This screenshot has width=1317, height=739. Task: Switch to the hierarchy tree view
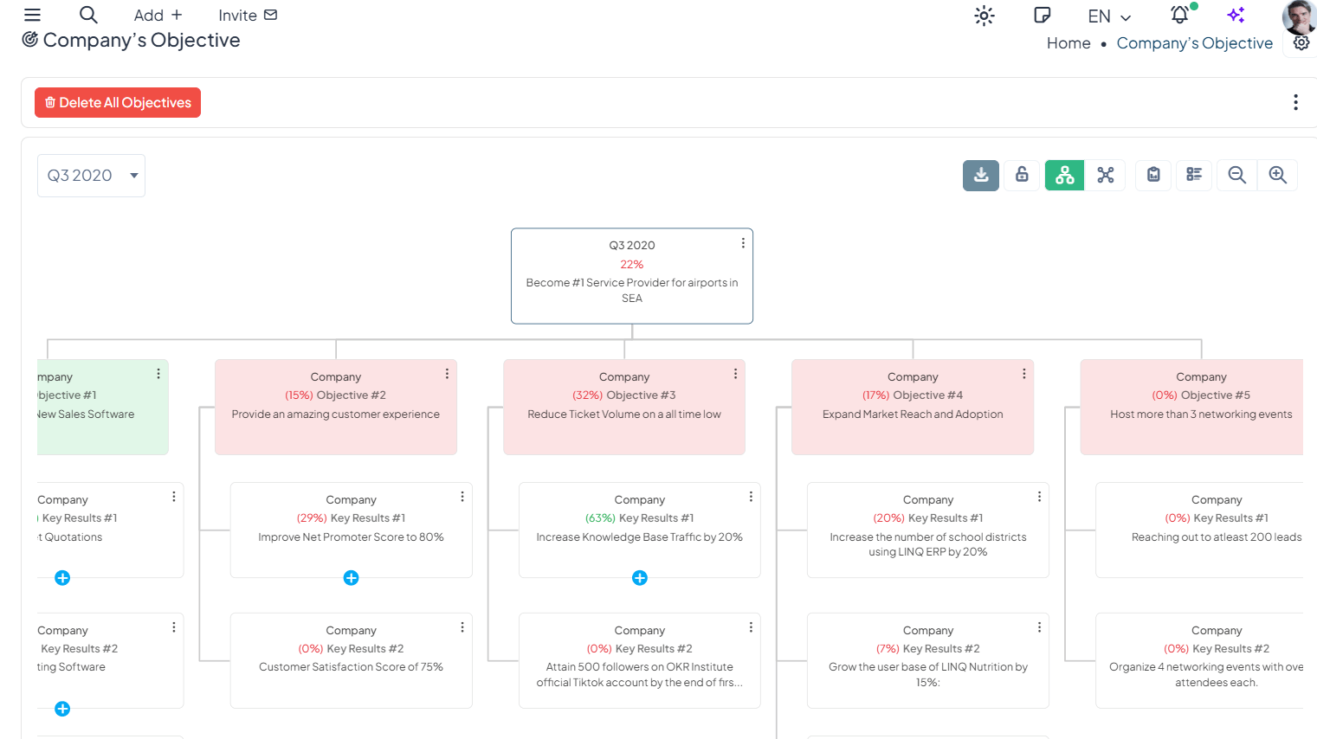pyautogui.click(x=1064, y=176)
